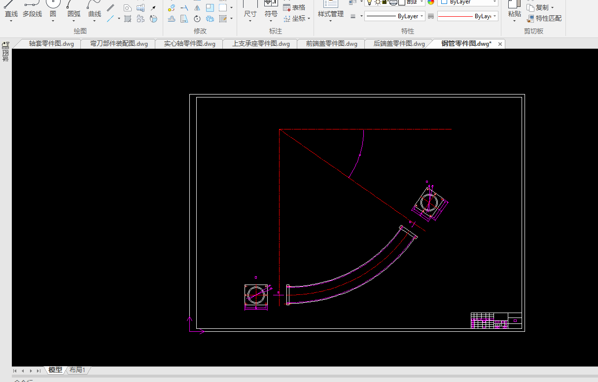
Task: Click the mirror icon in 修改 panel
Action: (x=197, y=8)
